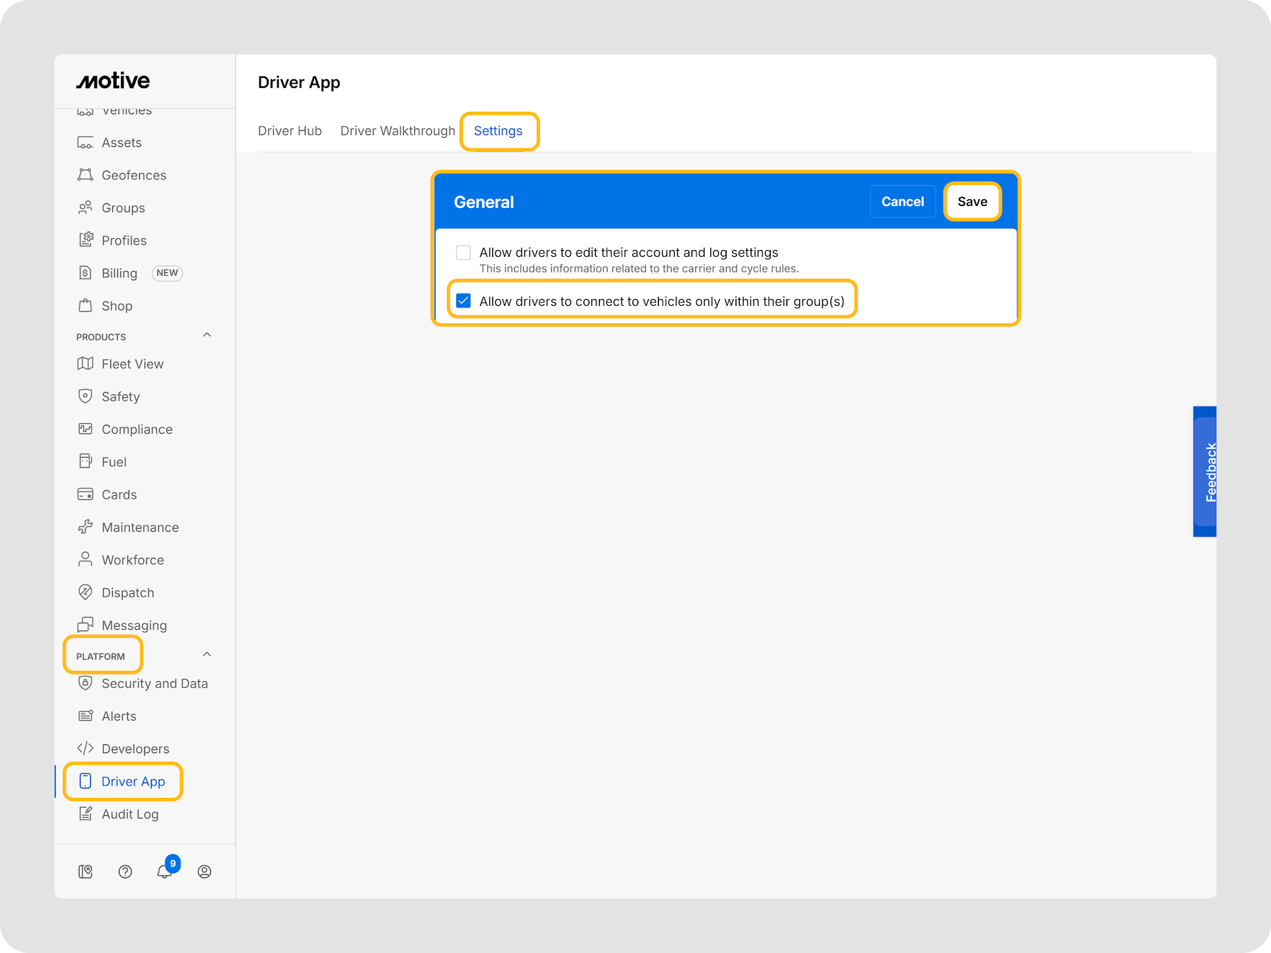Collapse the Products section chevron

pyautogui.click(x=207, y=336)
